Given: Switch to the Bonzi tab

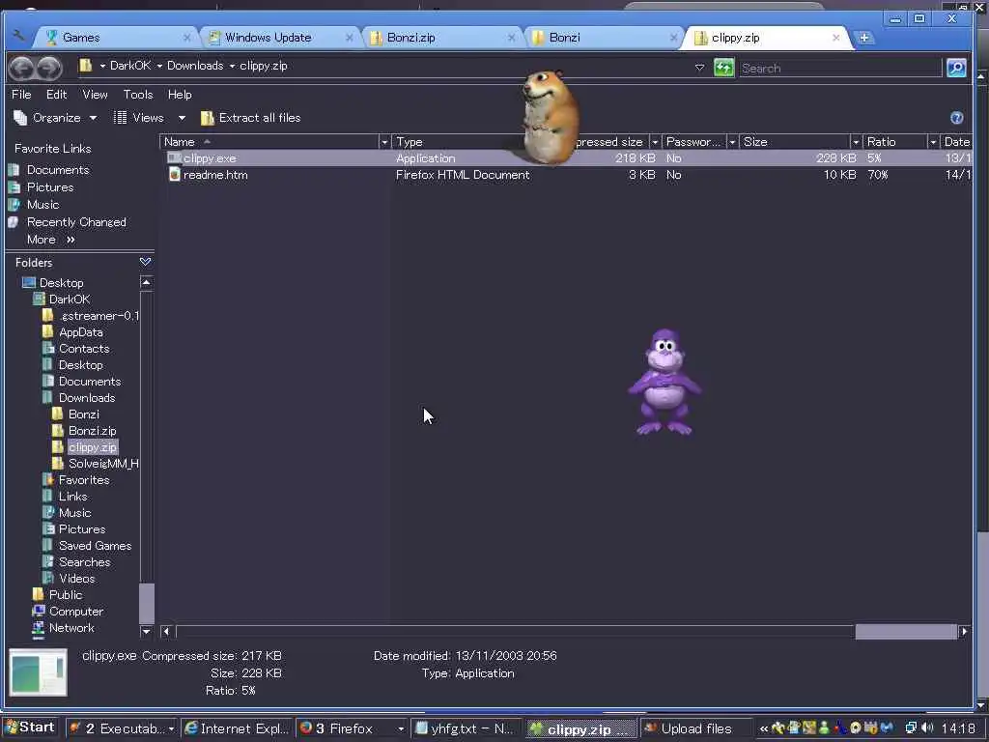Looking at the screenshot, I should (x=605, y=38).
